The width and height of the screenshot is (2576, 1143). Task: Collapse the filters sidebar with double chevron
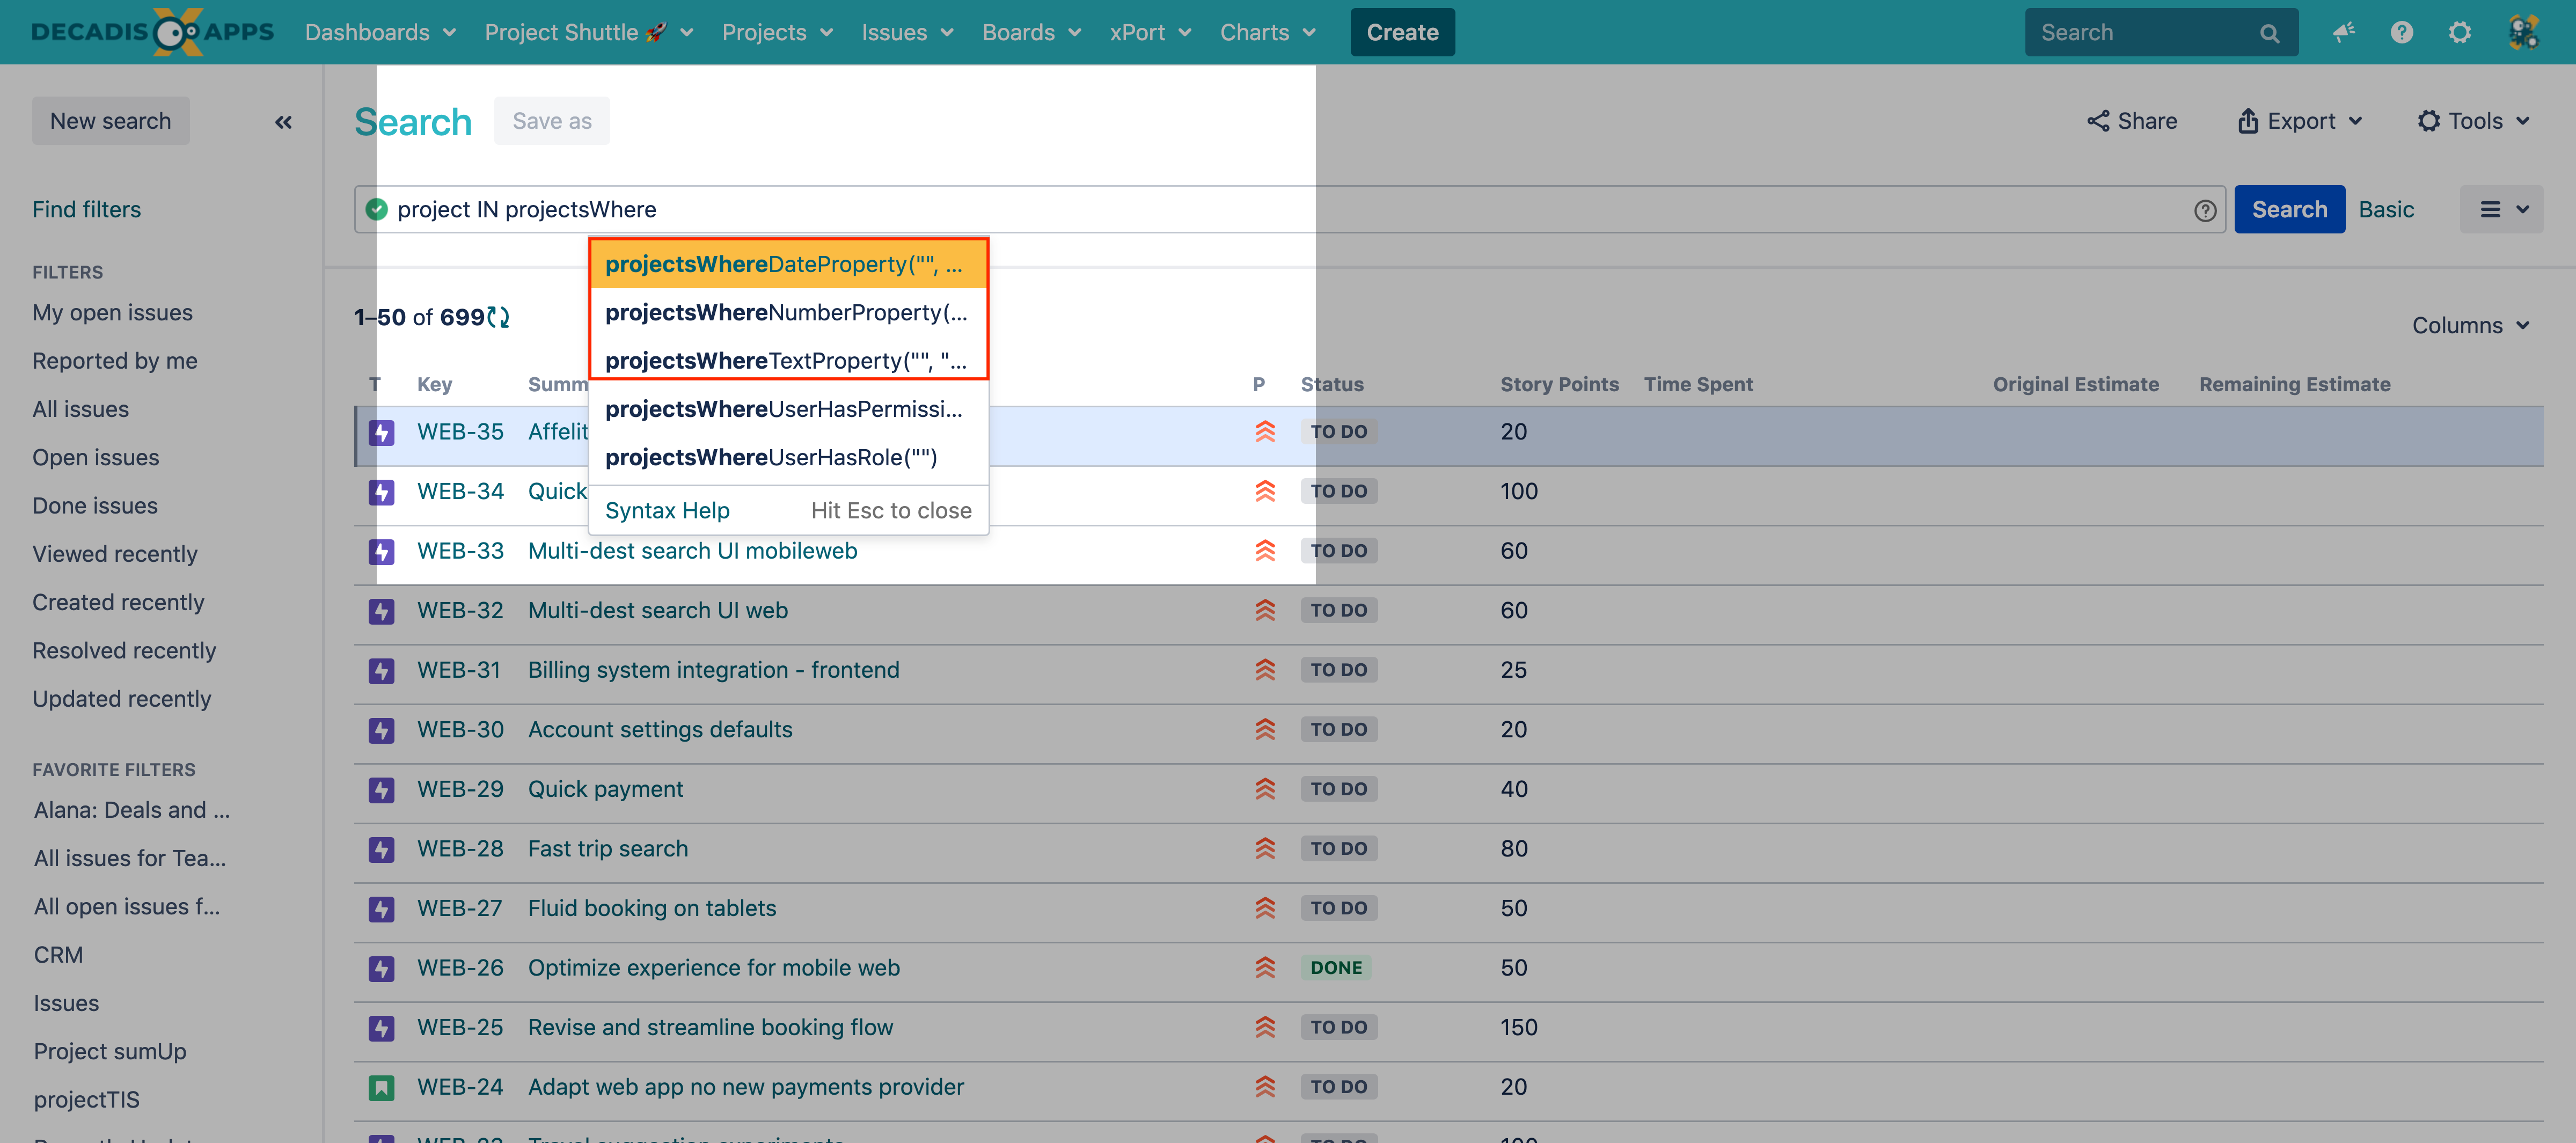pyautogui.click(x=283, y=122)
